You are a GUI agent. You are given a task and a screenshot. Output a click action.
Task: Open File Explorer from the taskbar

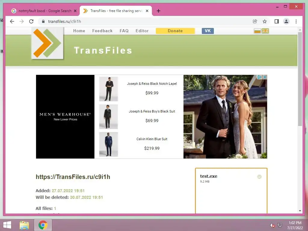click(x=24, y=225)
